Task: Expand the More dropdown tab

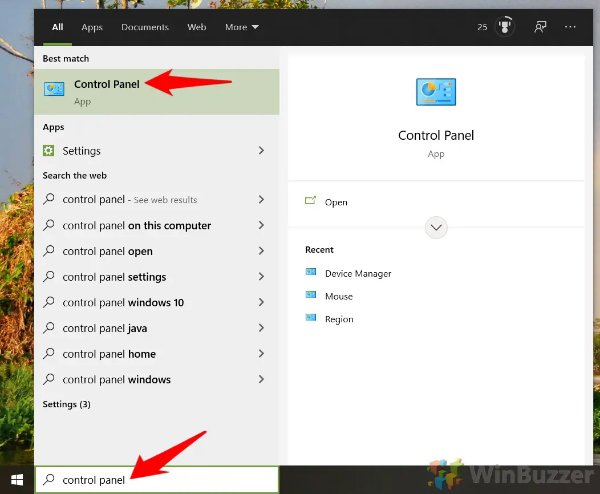Action: coord(241,27)
